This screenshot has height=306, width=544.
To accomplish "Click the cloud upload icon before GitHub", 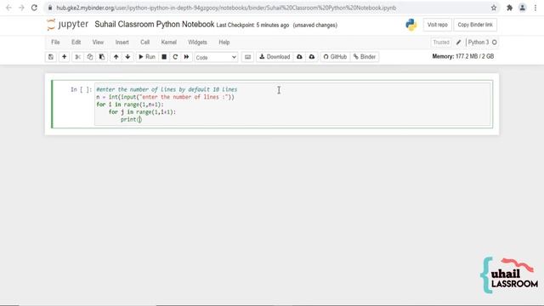I will 312,57.
